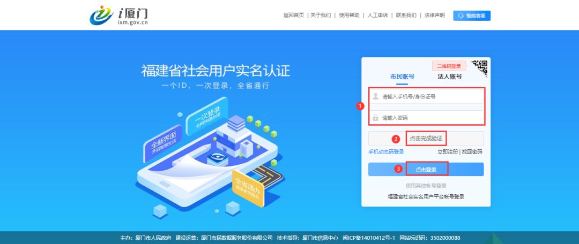Click the lock icon in password field
The width and height of the screenshot is (579, 244).
(x=375, y=118)
